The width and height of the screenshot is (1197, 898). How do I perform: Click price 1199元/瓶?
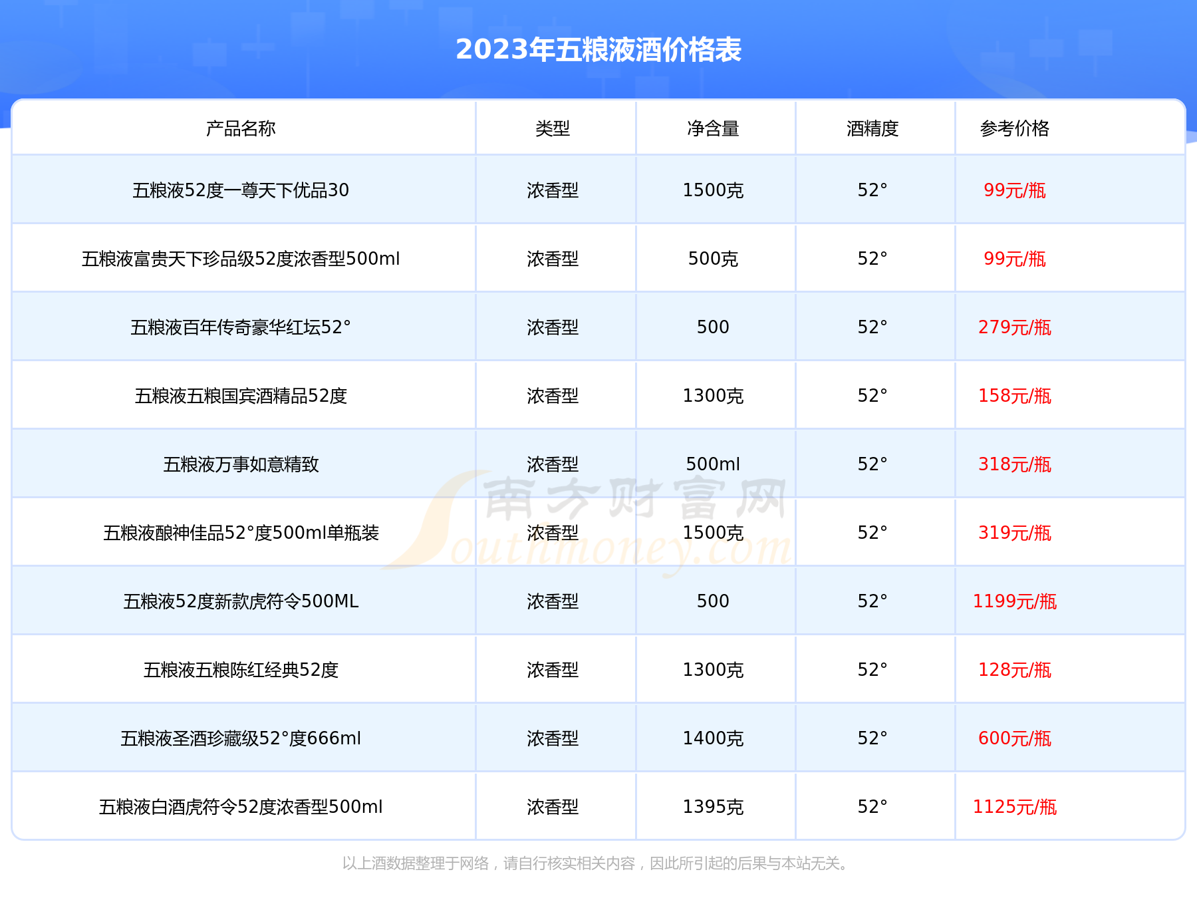point(1014,601)
